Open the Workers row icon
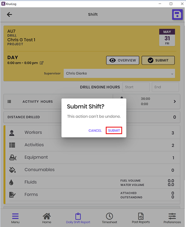 pos(12,133)
